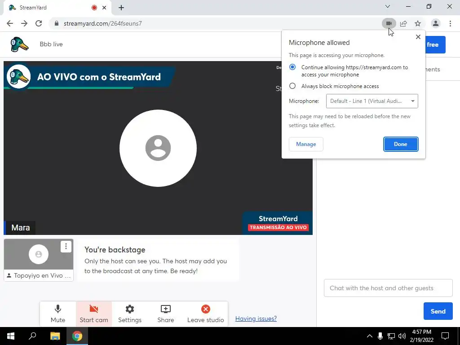Image resolution: width=460 pixels, height=345 pixels.
Task: Bookmark this page with the star icon
Action: [x=418, y=23]
